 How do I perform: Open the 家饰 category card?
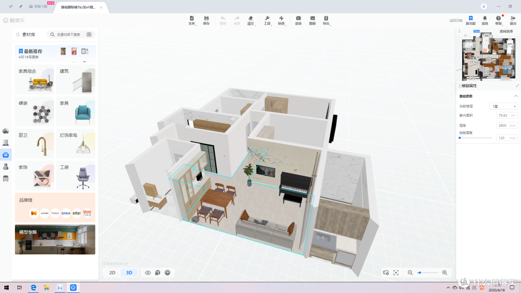35,175
